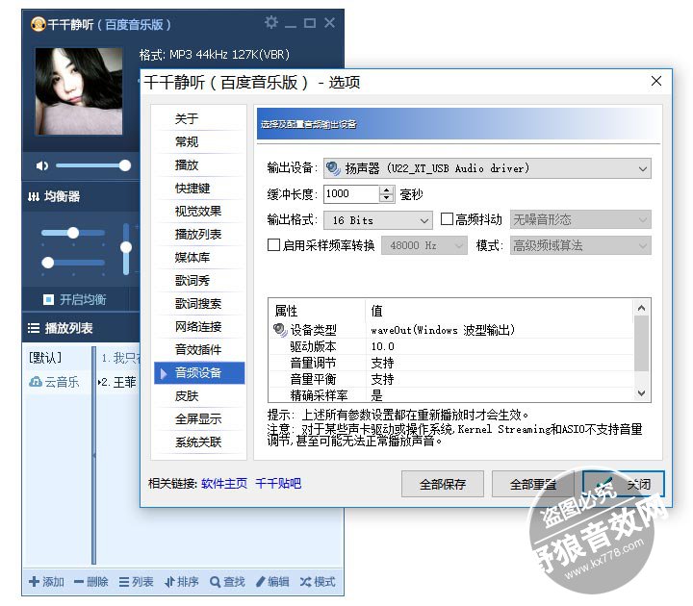The height and width of the screenshot is (606, 693).
Task: Select 音频设备 in options sidebar
Action: click(199, 373)
